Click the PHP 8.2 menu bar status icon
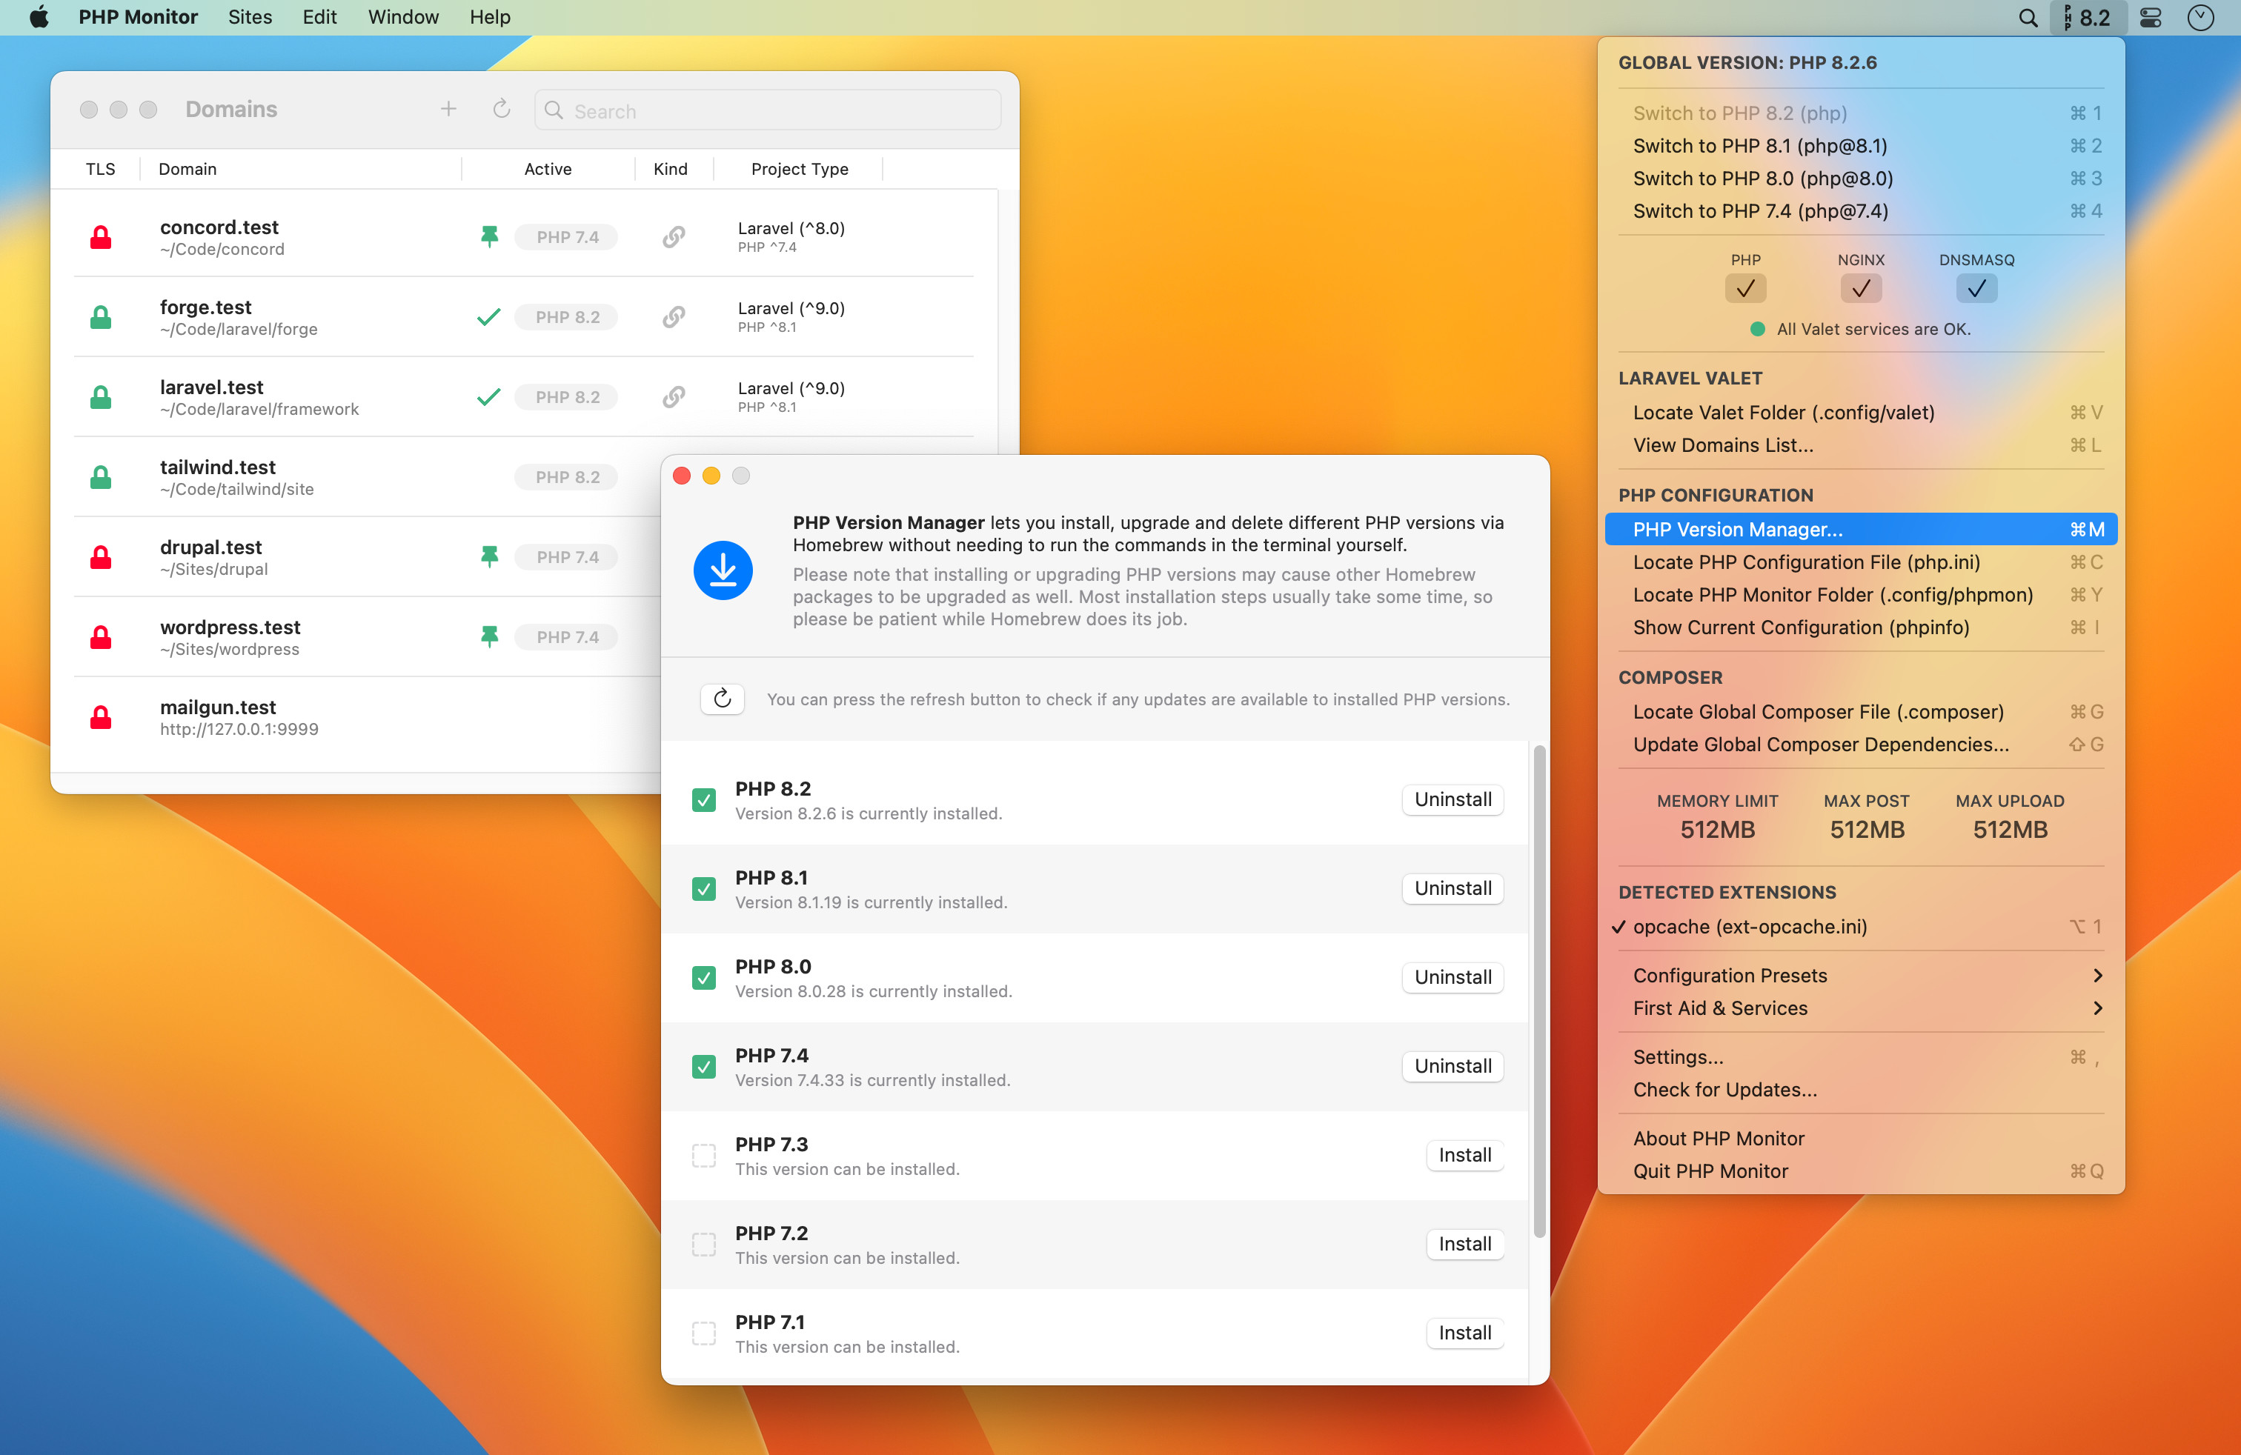 click(2088, 17)
